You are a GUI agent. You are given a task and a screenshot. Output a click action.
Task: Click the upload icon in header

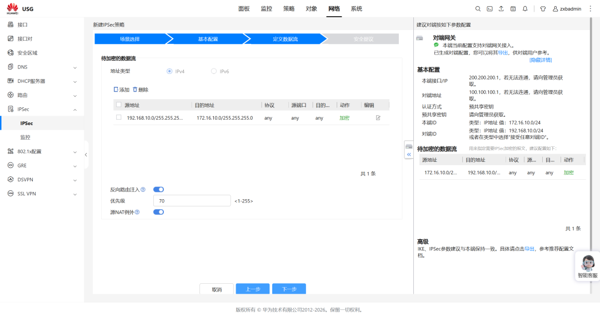point(501,9)
